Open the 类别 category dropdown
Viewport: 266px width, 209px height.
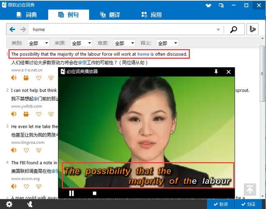(38, 43)
